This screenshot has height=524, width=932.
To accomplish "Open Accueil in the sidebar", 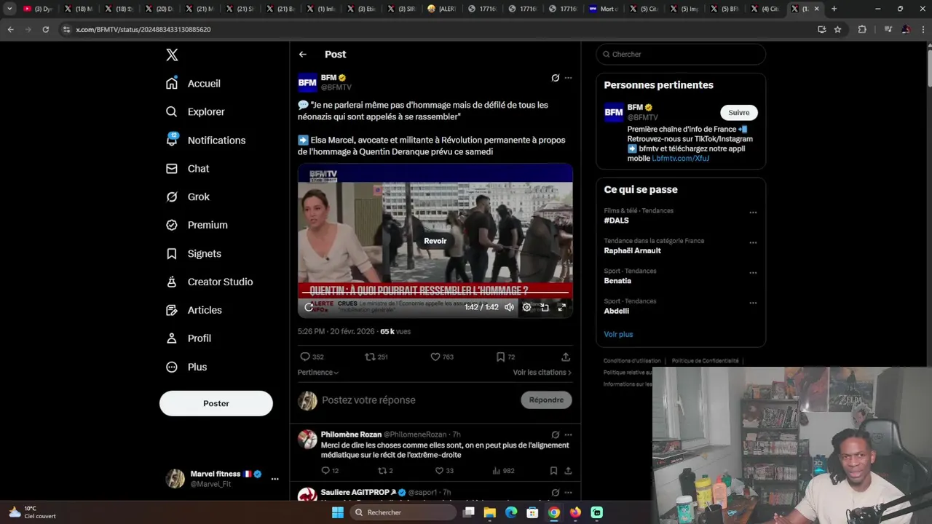I will [x=193, y=83].
